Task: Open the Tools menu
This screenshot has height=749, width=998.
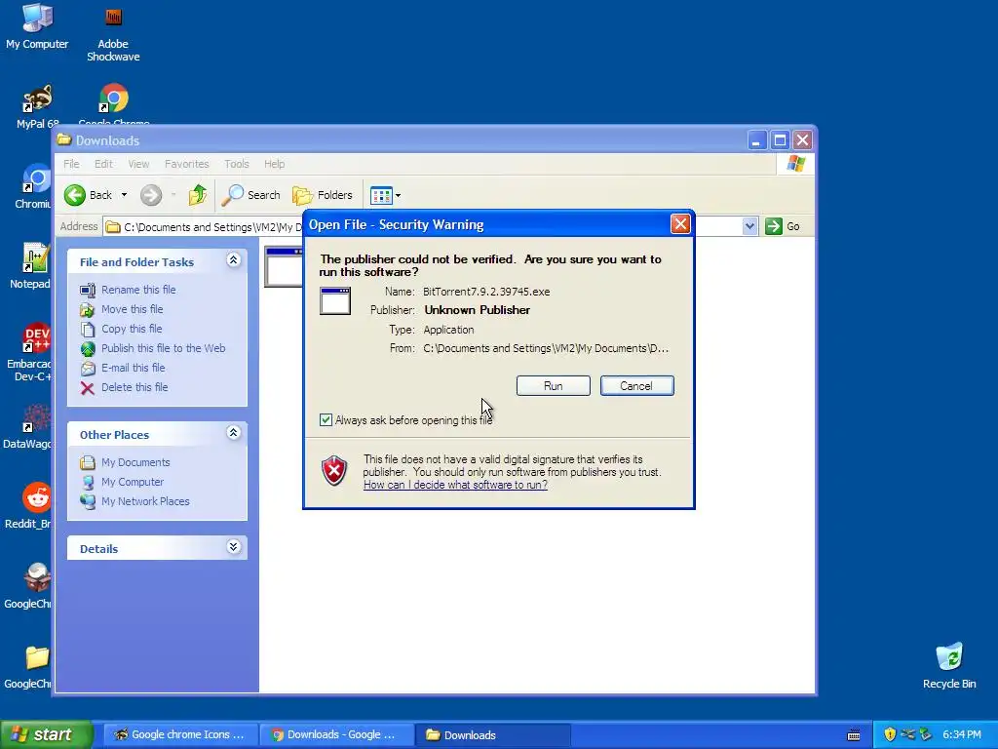Action: 236,164
